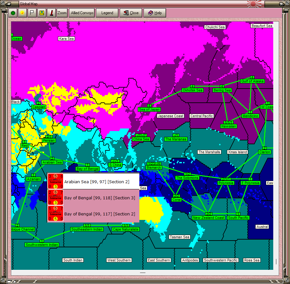Click the green Bay of Bengal map label
This screenshot has width=290, height=284.
click(x=88, y=169)
